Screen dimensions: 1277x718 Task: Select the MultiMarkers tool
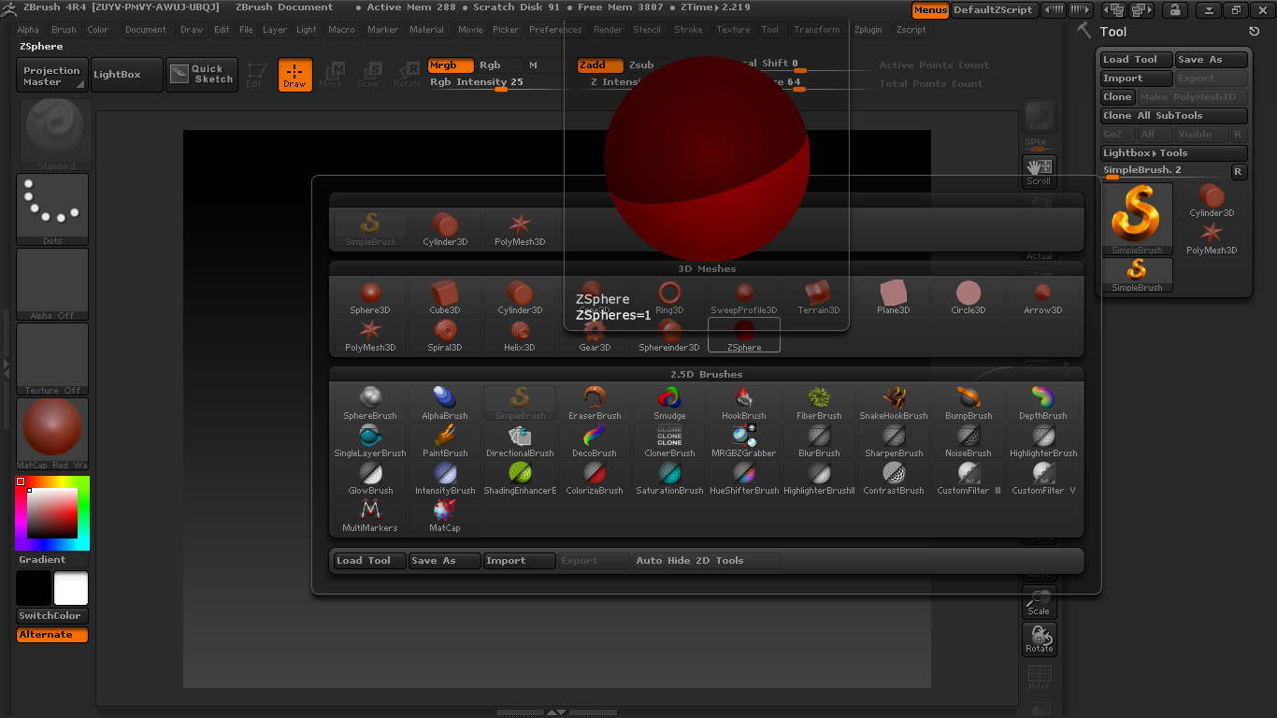click(x=370, y=516)
